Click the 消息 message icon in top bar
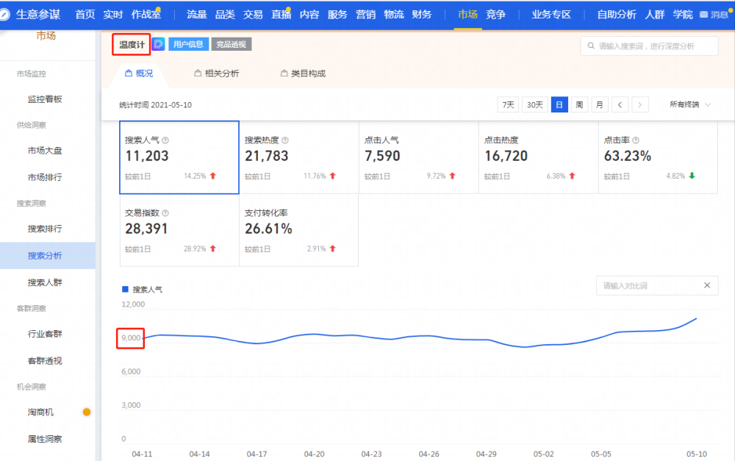 [703, 15]
